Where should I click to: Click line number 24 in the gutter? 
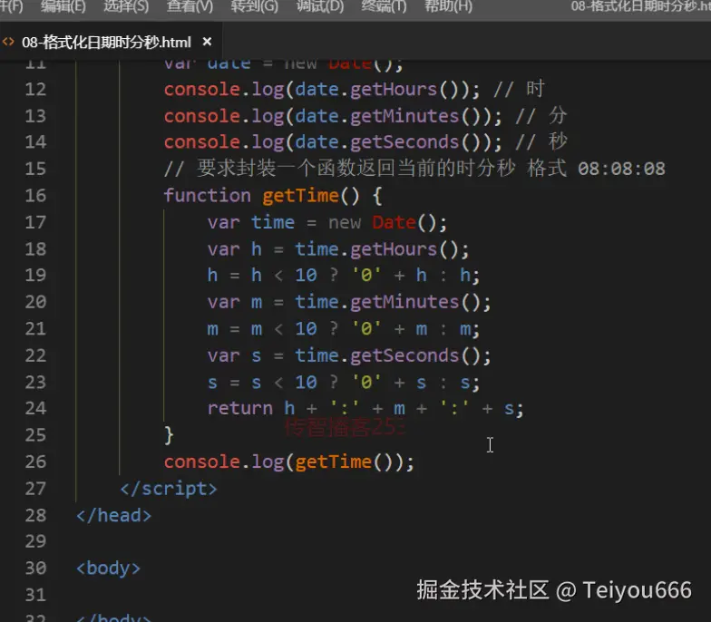36,408
